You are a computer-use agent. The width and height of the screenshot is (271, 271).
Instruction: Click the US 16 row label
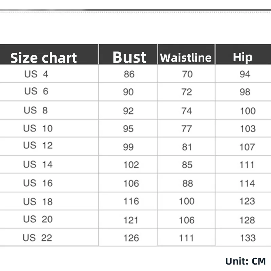point(38,183)
